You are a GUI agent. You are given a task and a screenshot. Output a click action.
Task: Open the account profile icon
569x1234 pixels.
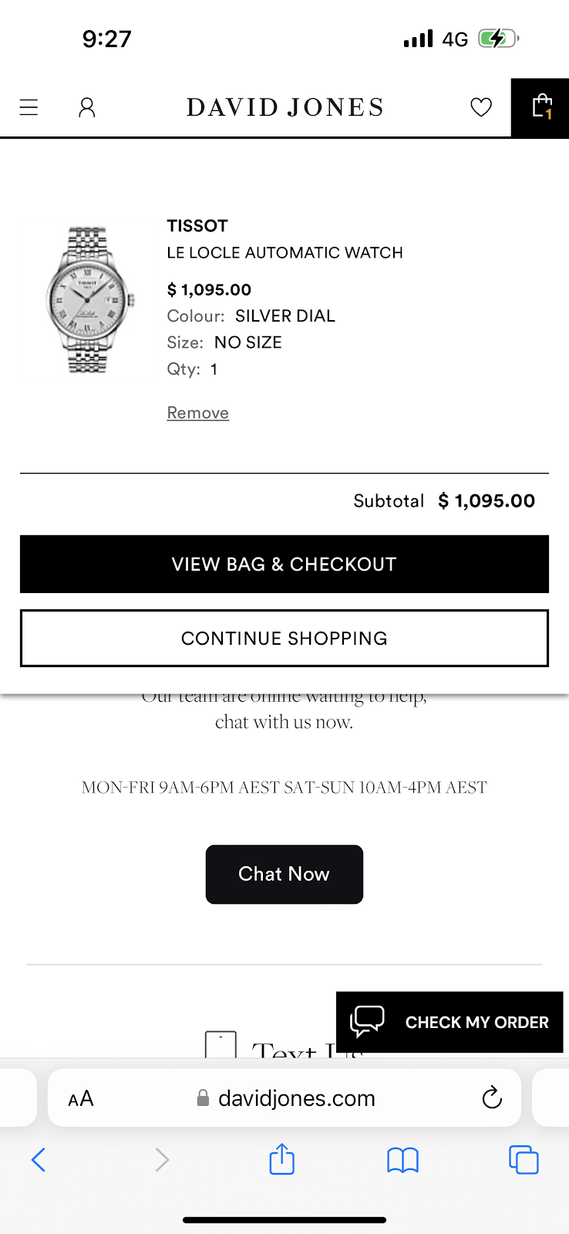pos(87,107)
